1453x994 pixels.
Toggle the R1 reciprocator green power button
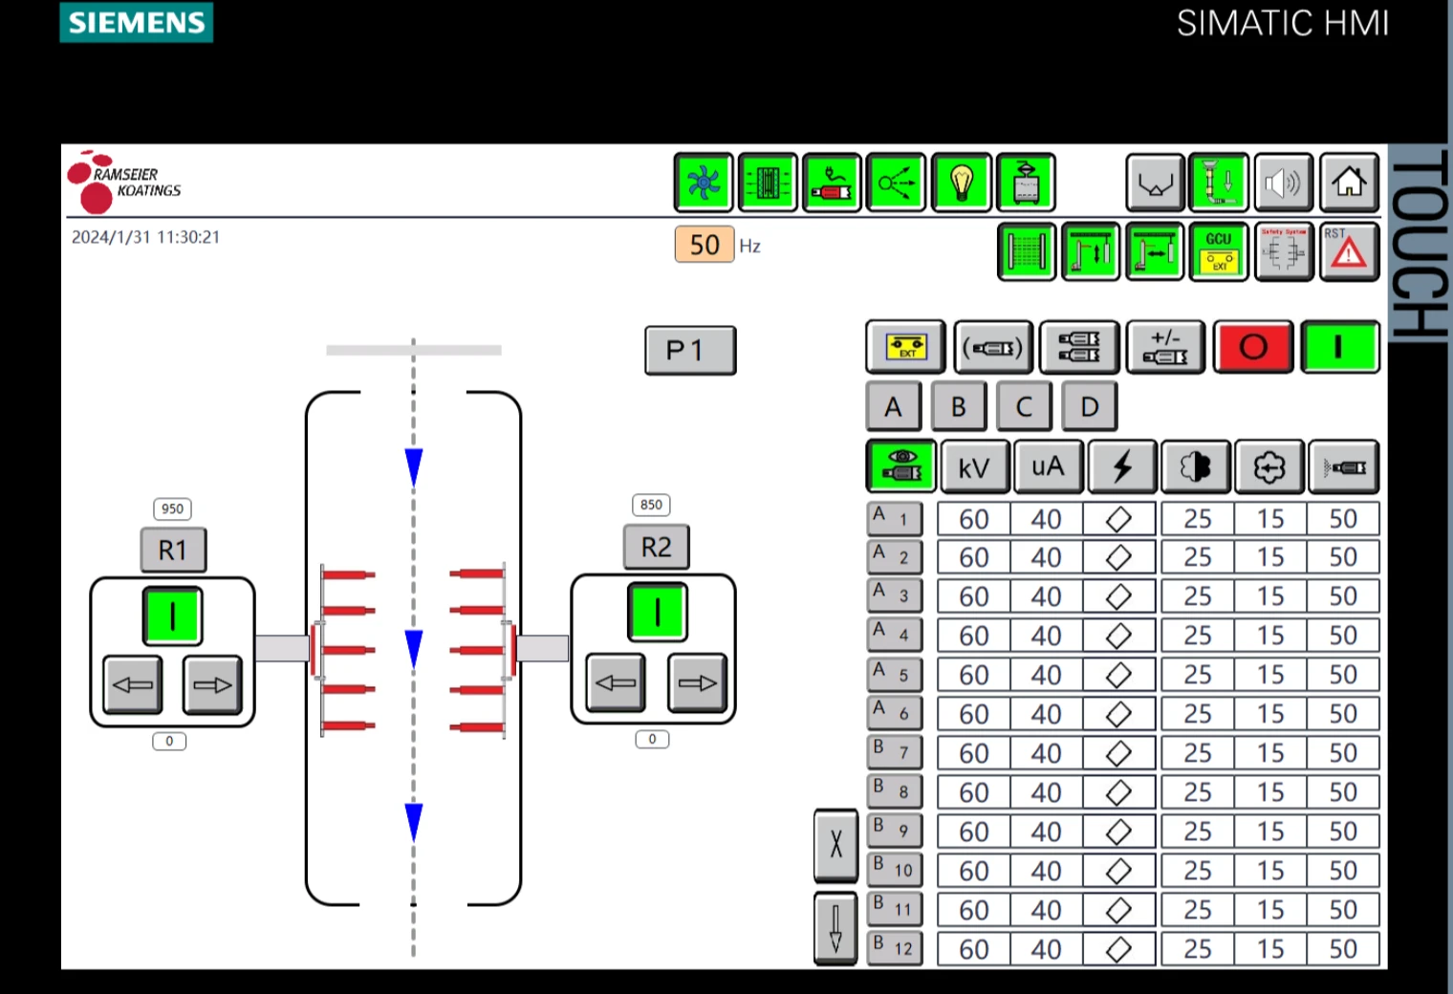tap(172, 616)
